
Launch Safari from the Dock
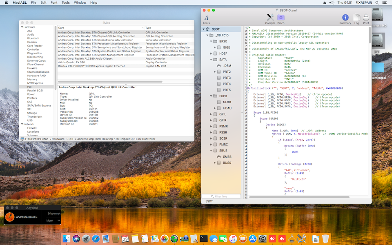pos(96,238)
